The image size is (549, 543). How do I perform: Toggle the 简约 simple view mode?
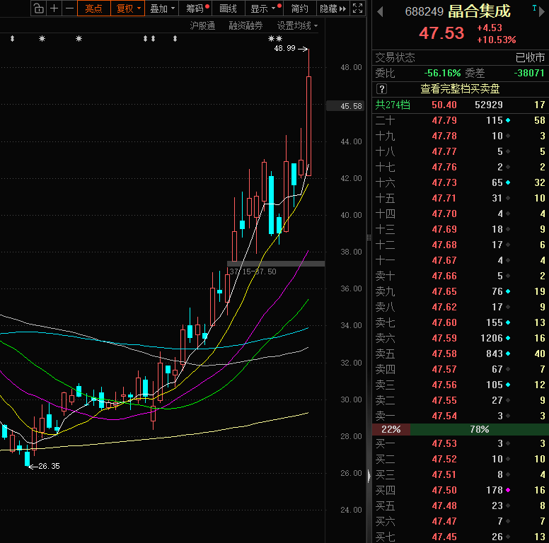click(300, 8)
